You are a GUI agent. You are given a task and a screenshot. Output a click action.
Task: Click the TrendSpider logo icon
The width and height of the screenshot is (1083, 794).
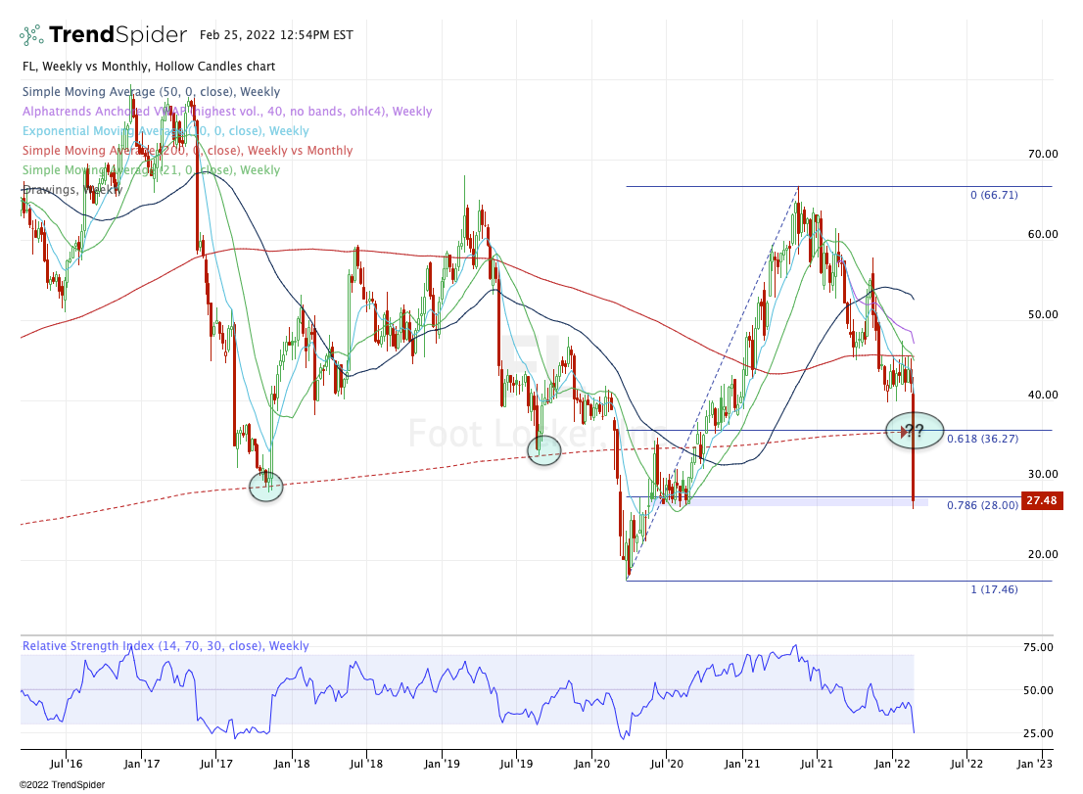(31, 35)
